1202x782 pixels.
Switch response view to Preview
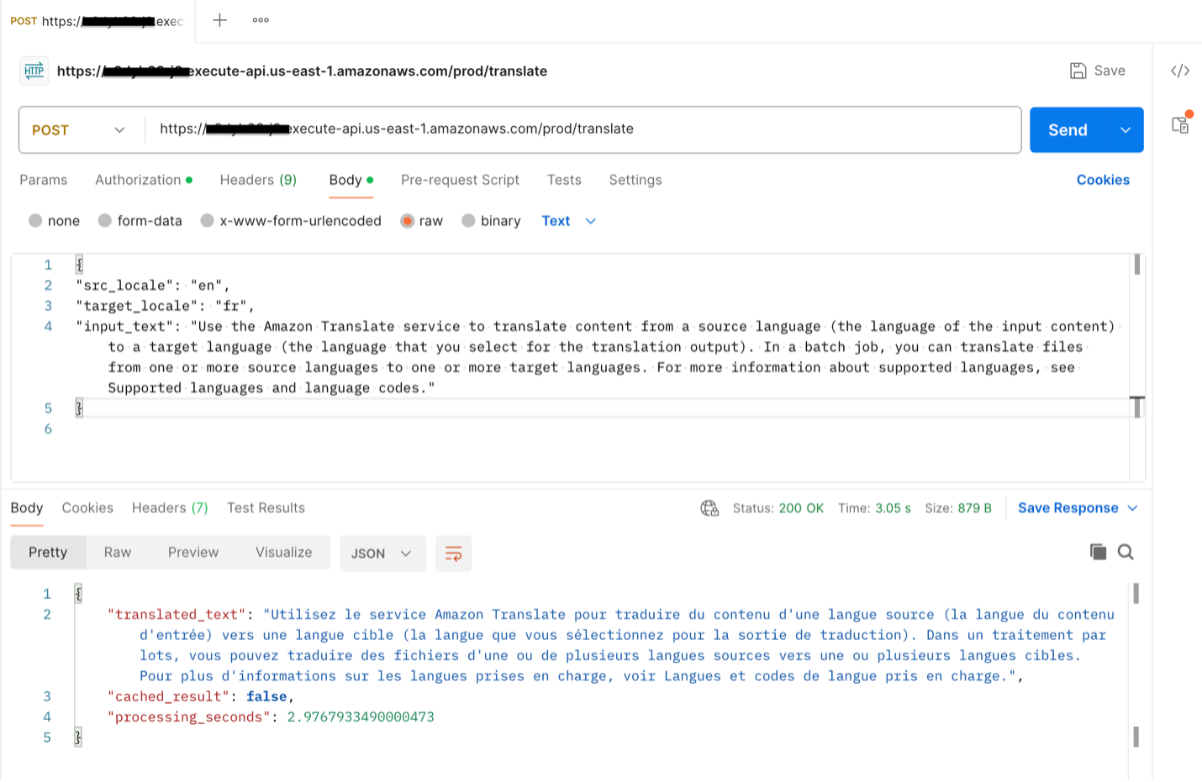[x=193, y=553]
